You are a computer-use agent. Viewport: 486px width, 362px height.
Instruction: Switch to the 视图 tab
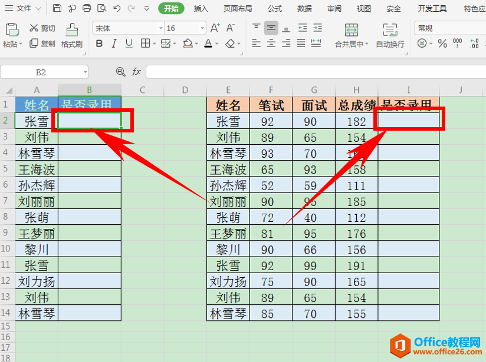[x=364, y=9]
